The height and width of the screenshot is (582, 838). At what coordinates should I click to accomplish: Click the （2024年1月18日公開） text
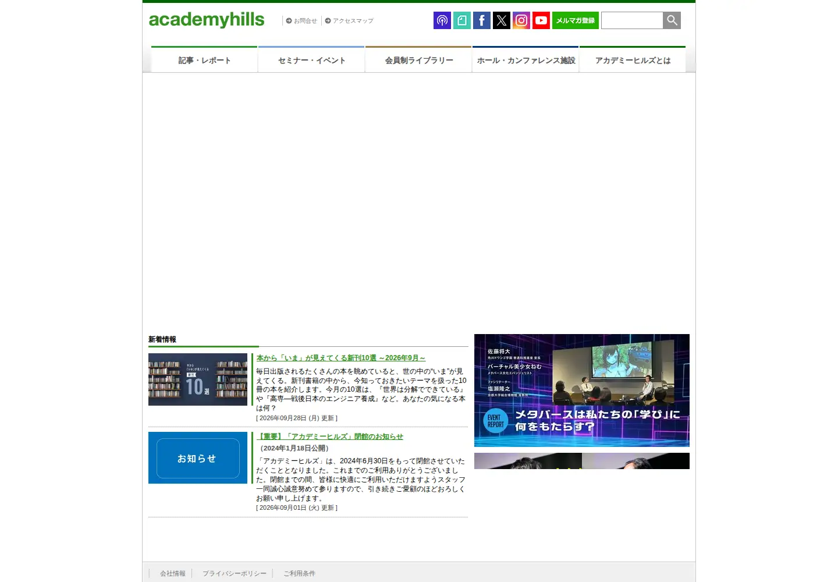pyautogui.click(x=295, y=448)
